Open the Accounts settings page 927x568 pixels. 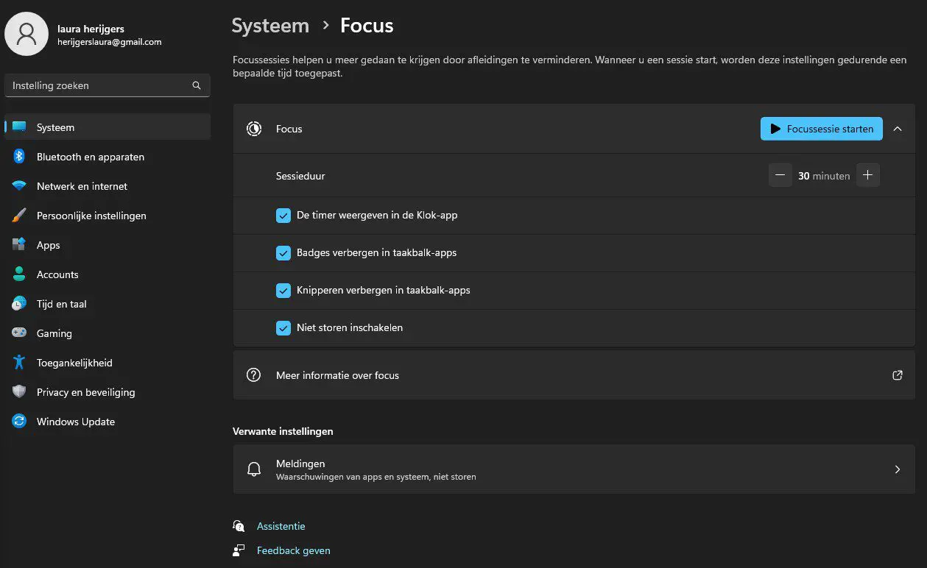[107, 274]
